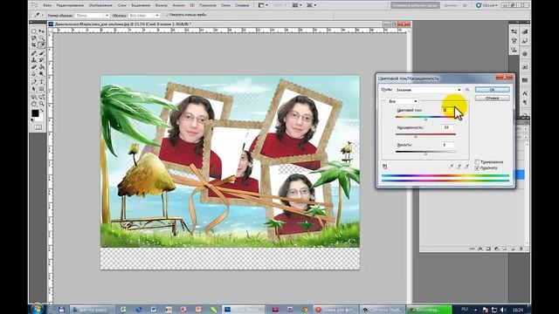
Task: Select the Blur tool
Action: pyautogui.click(x=34, y=73)
